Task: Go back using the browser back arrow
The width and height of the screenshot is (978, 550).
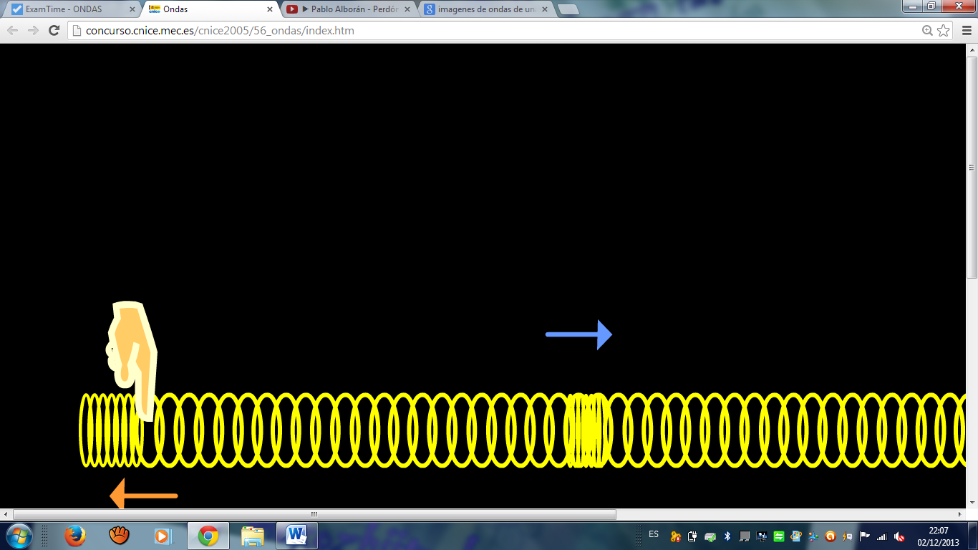Action: 12,31
